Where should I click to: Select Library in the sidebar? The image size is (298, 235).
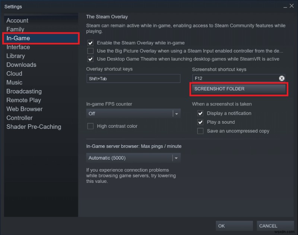click(x=16, y=56)
